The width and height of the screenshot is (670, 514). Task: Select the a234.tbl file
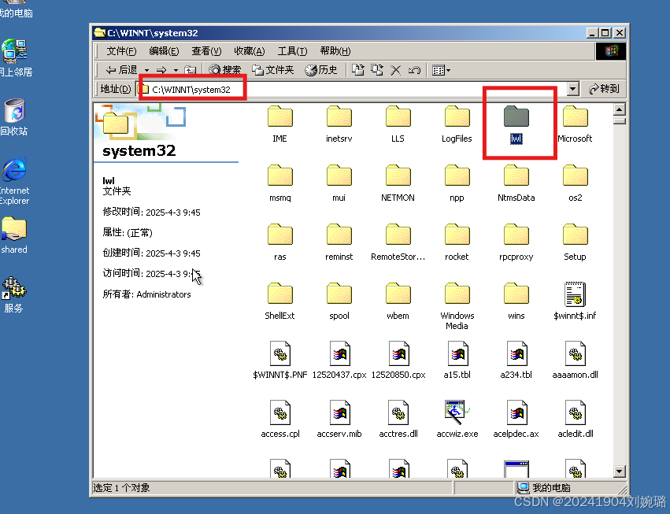point(516,360)
